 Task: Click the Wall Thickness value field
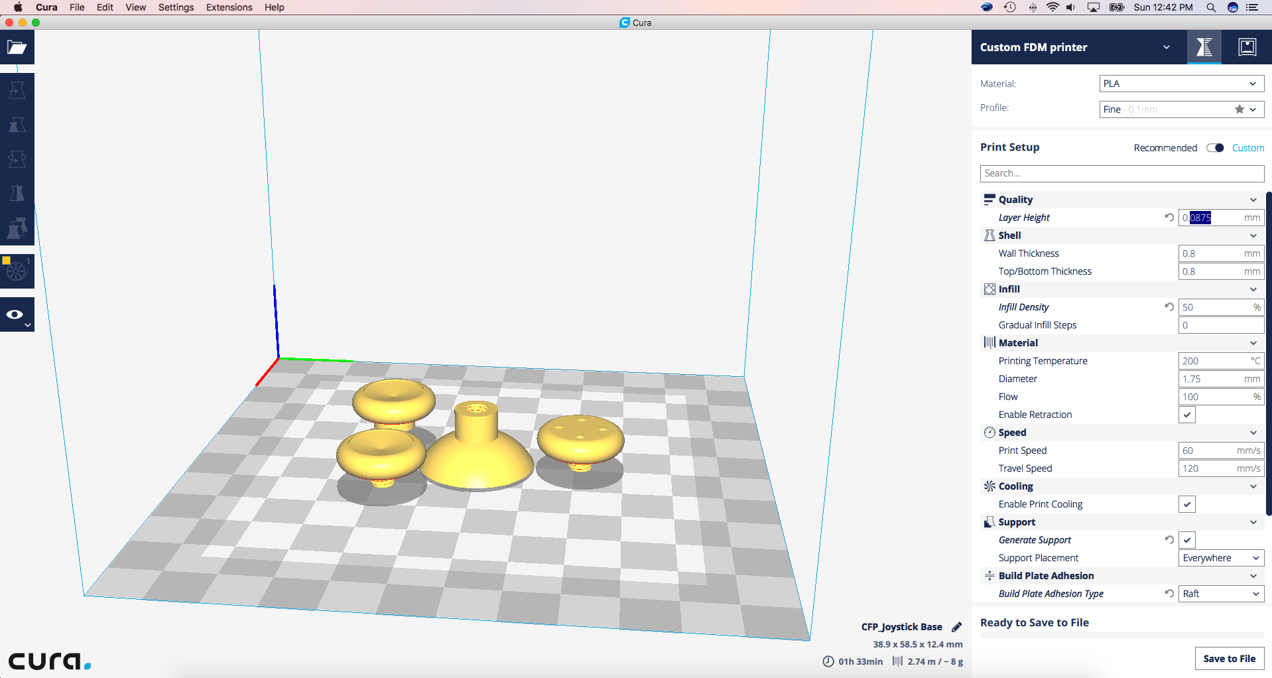(1221, 253)
